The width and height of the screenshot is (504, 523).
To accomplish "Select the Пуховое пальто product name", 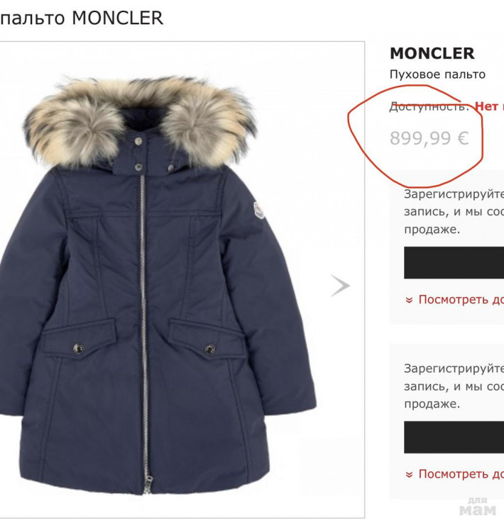I will [x=437, y=74].
